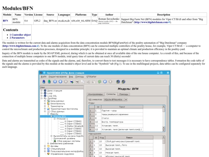The width and height of the screenshot is (209, 157).
Task: Click the delete item toolbar icon
Action: [x=77, y=82]
